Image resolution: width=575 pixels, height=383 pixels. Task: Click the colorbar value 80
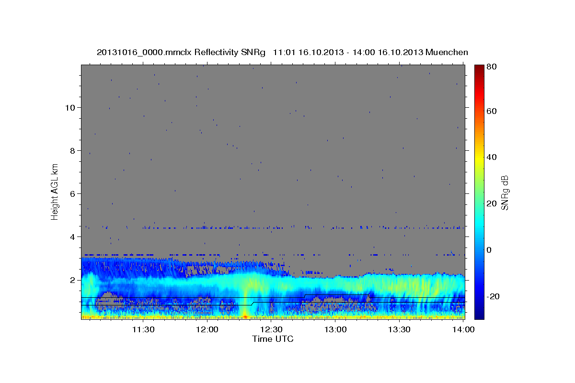pyautogui.click(x=493, y=67)
